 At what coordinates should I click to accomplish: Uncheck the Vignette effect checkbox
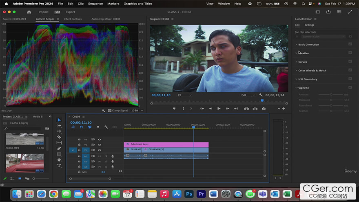350,87
